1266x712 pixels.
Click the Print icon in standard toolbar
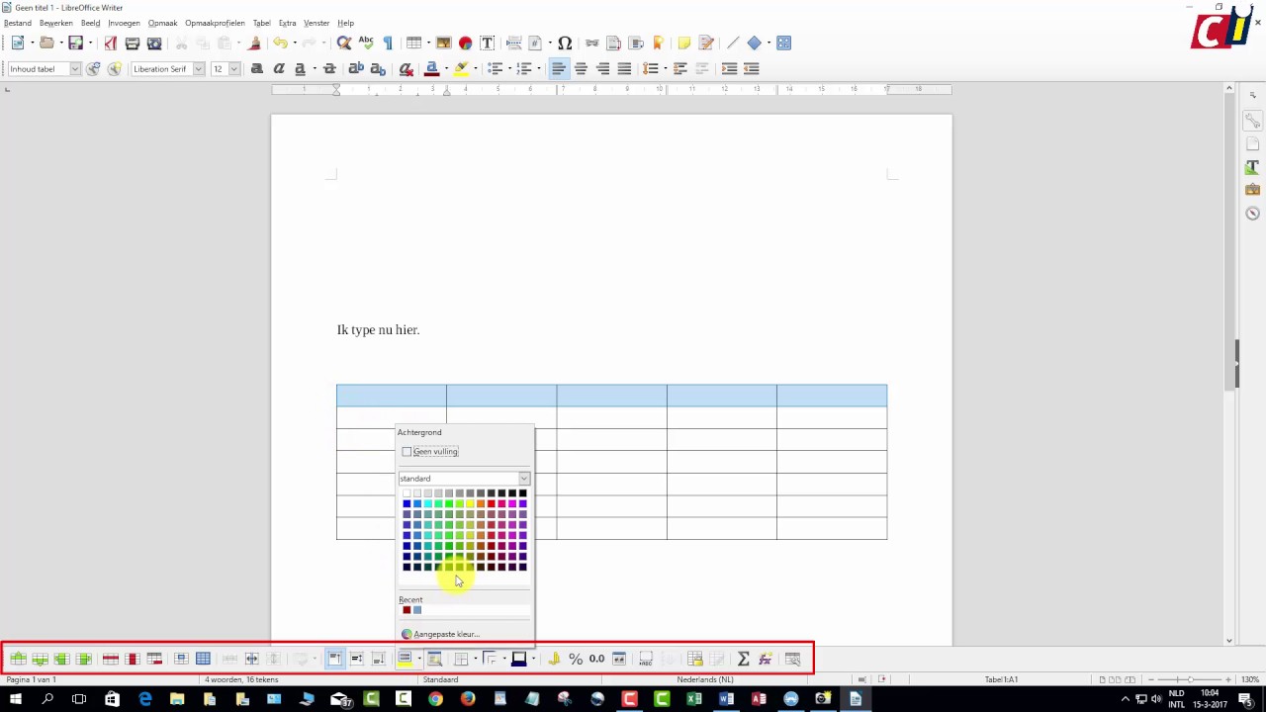(133, 43)
